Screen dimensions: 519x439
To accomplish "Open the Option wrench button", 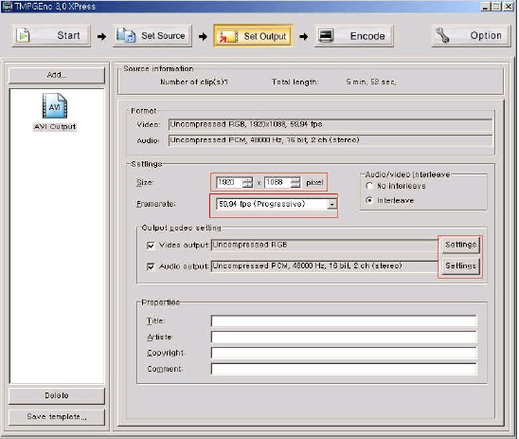I will tap(471, 35).
